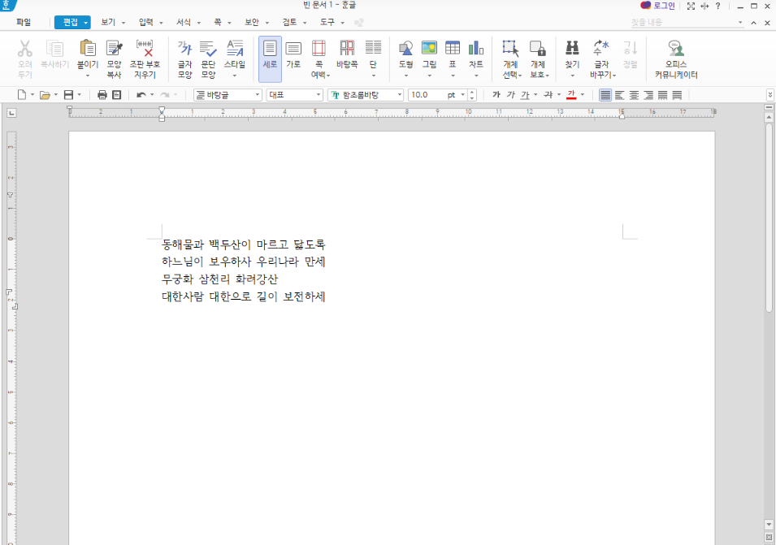Screen dimensions: 776x545
Task: Switch page orientation to 가로 (landscape)
Action: click(293, 58)
